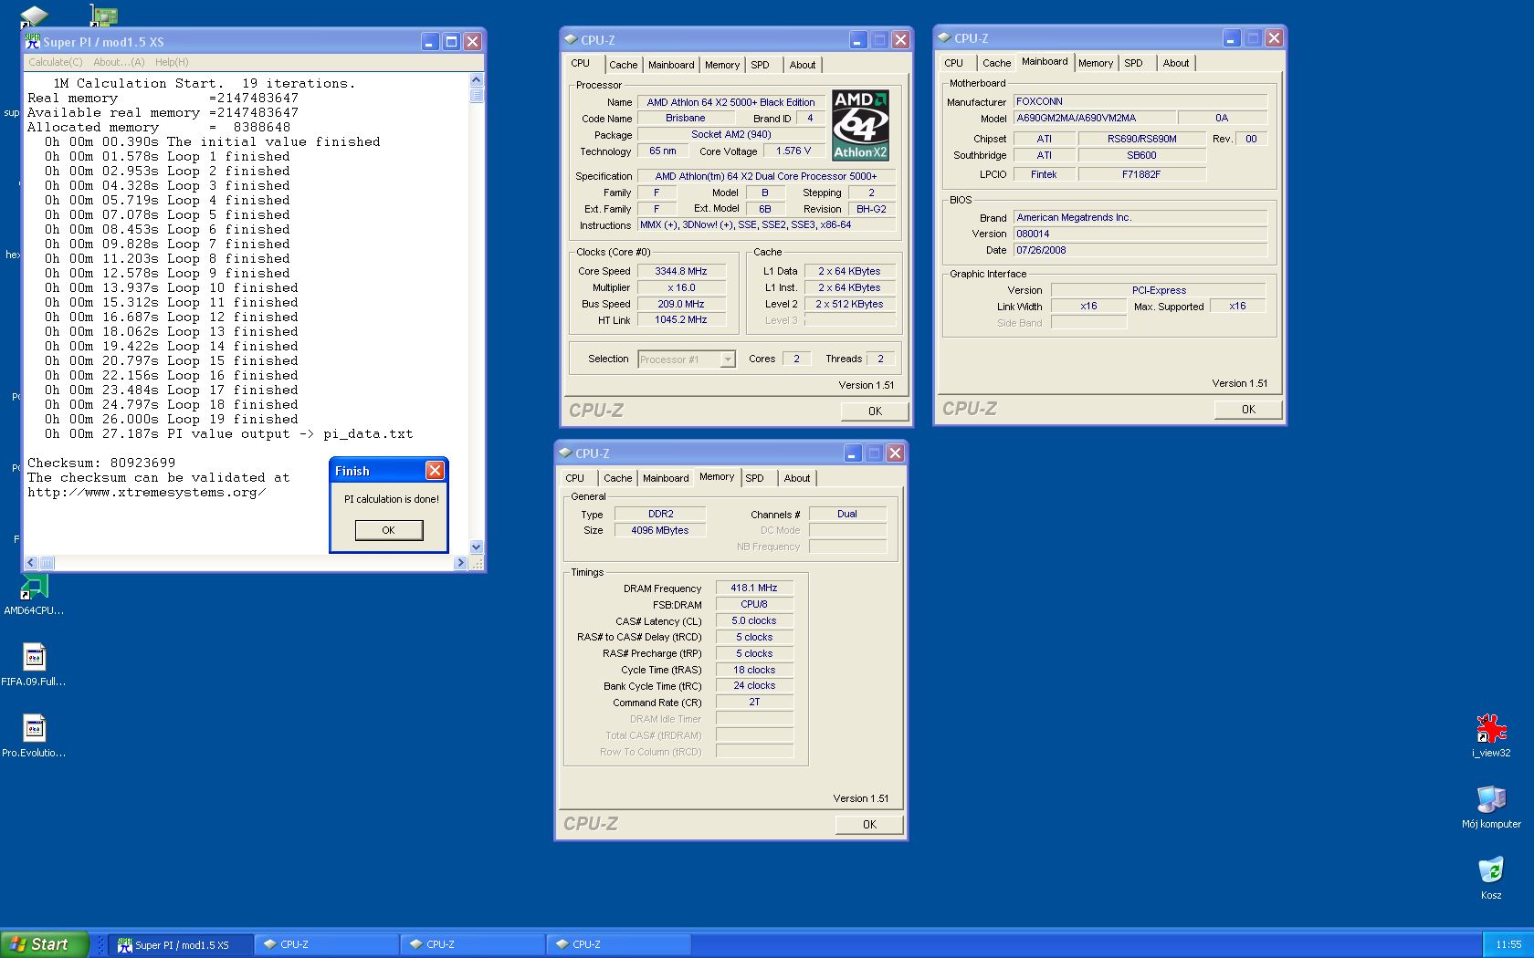Click the Core Speed 3344.8 MHz field
This screenshot has height=958, width=1534.
point(681,271)
